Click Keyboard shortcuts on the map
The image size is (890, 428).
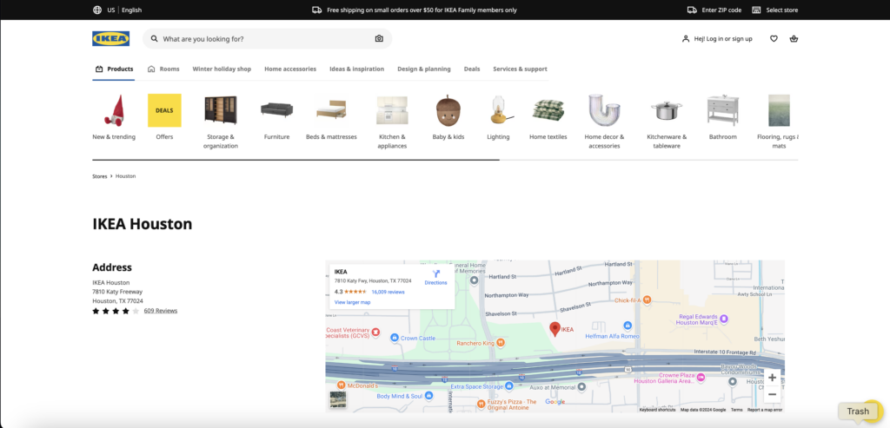(x=657, y=409)
